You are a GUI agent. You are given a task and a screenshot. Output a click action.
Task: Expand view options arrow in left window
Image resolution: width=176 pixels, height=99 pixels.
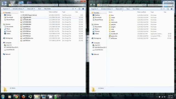75,9
